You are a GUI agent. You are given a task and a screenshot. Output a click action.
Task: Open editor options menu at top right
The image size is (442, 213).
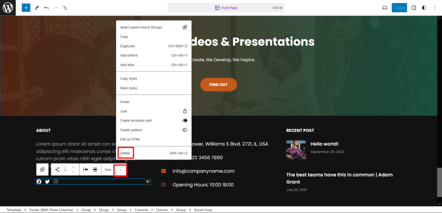435,8
